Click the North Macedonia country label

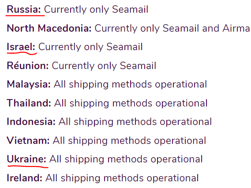[49, 28]
